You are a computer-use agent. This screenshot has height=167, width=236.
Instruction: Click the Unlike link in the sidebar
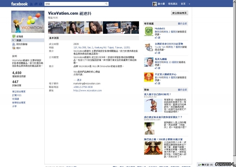point(15,99)
